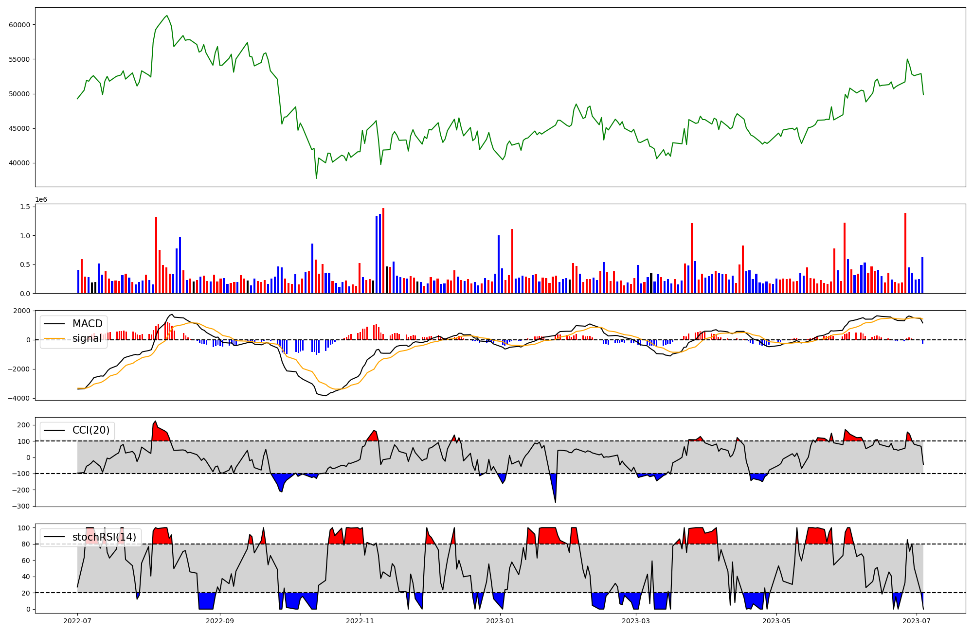Viewport: 973px width, 632px height.
Task: Click the −4000 MACD axis tick label
Action: 18,399
